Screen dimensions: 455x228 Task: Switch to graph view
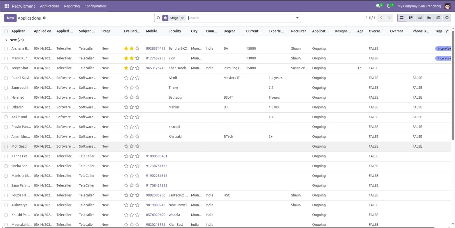pos(429,18)
